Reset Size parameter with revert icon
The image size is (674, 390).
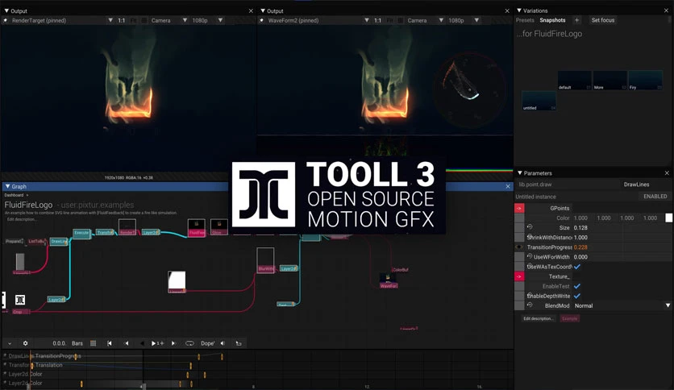530,226
